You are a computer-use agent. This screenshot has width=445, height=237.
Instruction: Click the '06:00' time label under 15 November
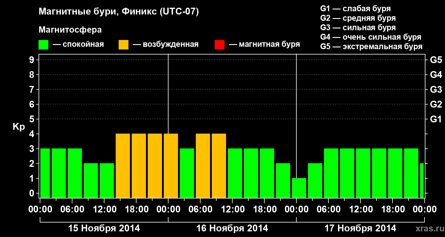click(72, 209)
